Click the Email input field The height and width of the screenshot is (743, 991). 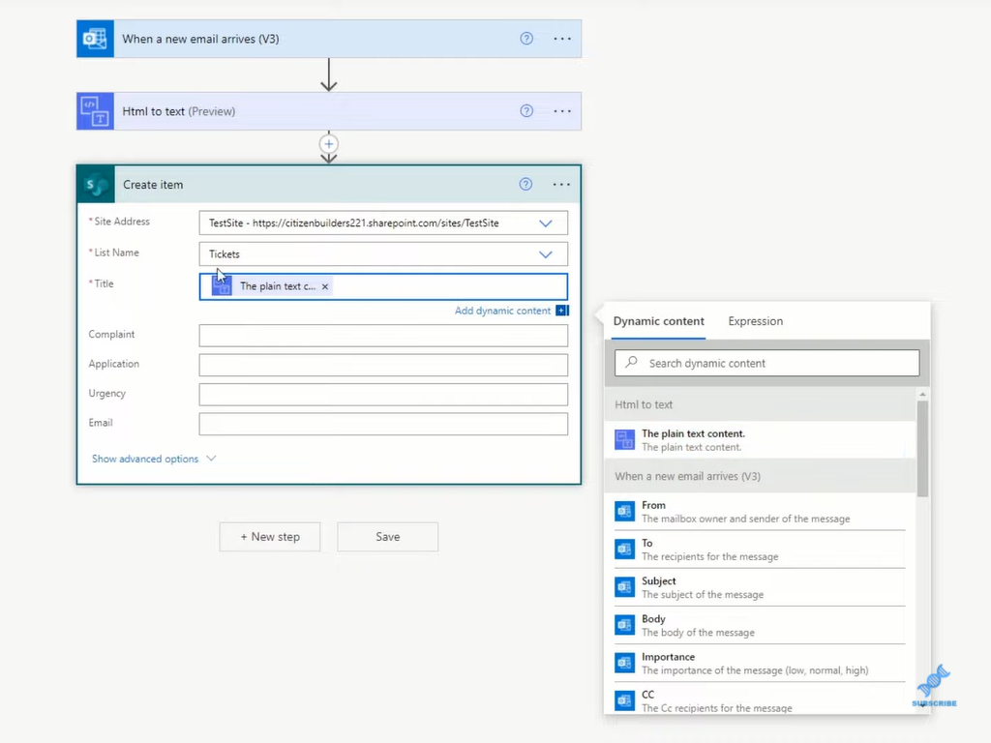(383, 424)
